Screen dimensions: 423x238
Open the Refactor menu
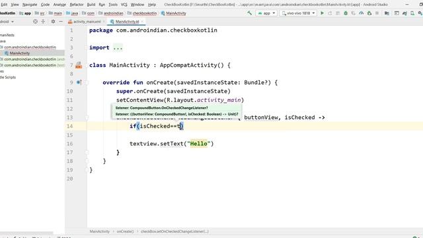point(77,5)
